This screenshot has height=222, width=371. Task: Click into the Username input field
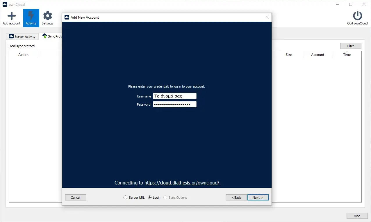[x=174, y=96]
